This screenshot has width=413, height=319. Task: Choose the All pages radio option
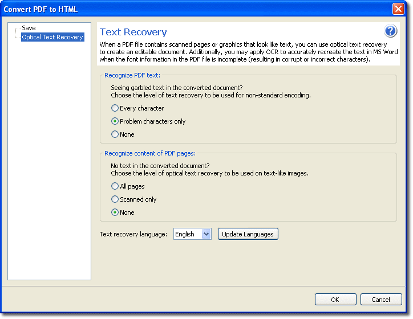point(115,186)
